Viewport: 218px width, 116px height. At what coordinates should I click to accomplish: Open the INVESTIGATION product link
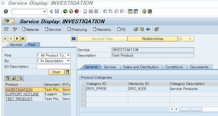19,89
